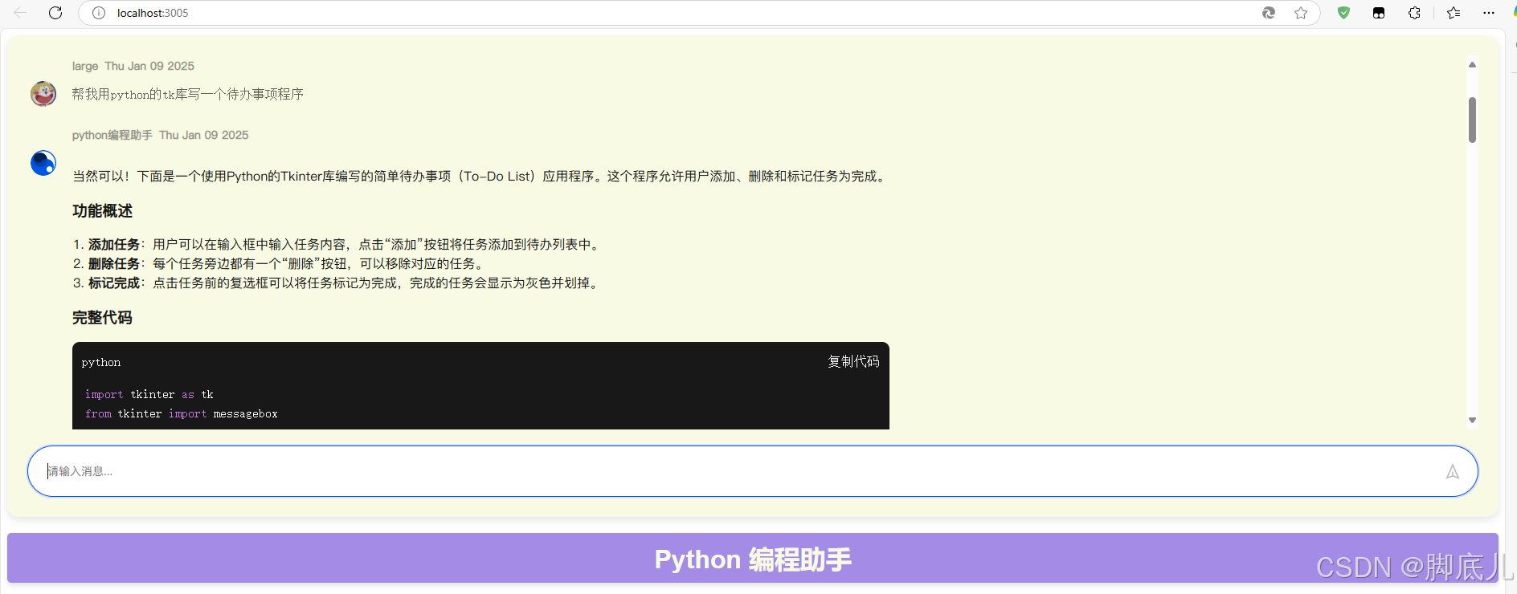
Task: Click the python language label in code block
Action: (101, 362)
